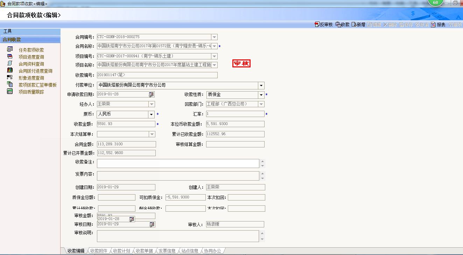Expand the 付款单位 dropdown
This screenshot has width=463, height=255.
[x=261, y=86]
